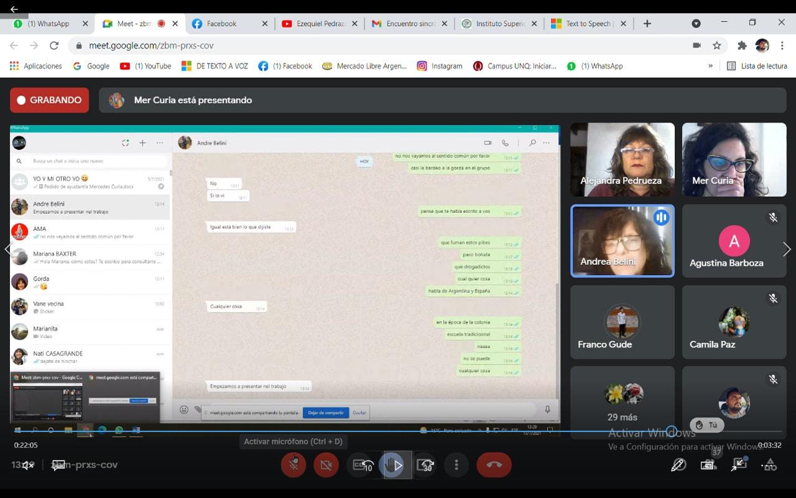Viewport: 796px width, 498px height.
Task: Expand the hidden bookmarks overflow chevron
Action: click(x=710, y=66)
